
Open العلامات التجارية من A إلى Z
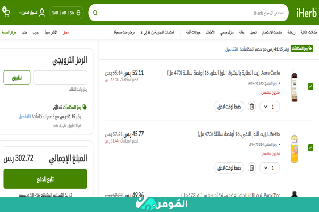[157, 32]
